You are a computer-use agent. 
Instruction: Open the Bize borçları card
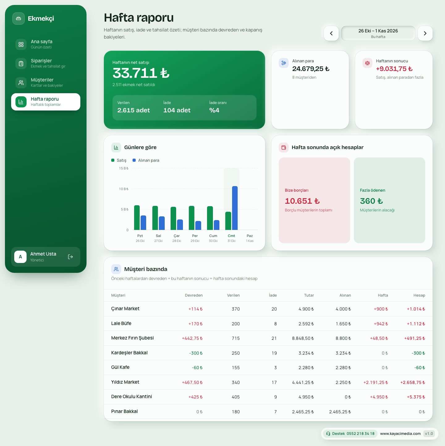point(314,200)
